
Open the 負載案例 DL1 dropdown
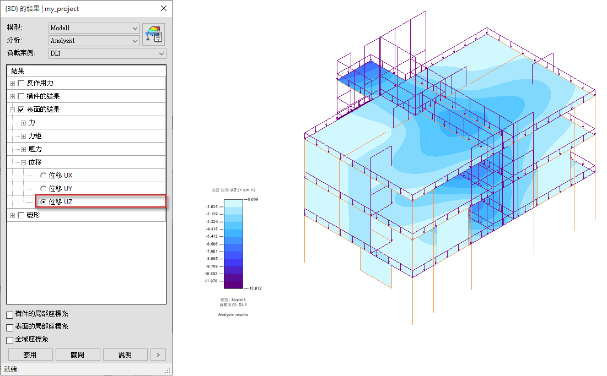pyautogui.click(x=108, y=53)
